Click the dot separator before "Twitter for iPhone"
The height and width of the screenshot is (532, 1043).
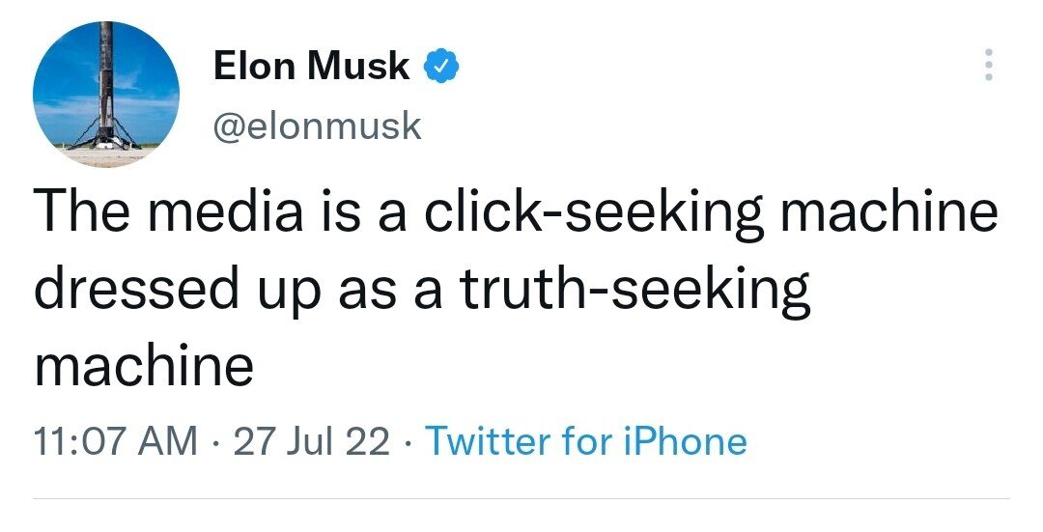(x=408, y=442)
